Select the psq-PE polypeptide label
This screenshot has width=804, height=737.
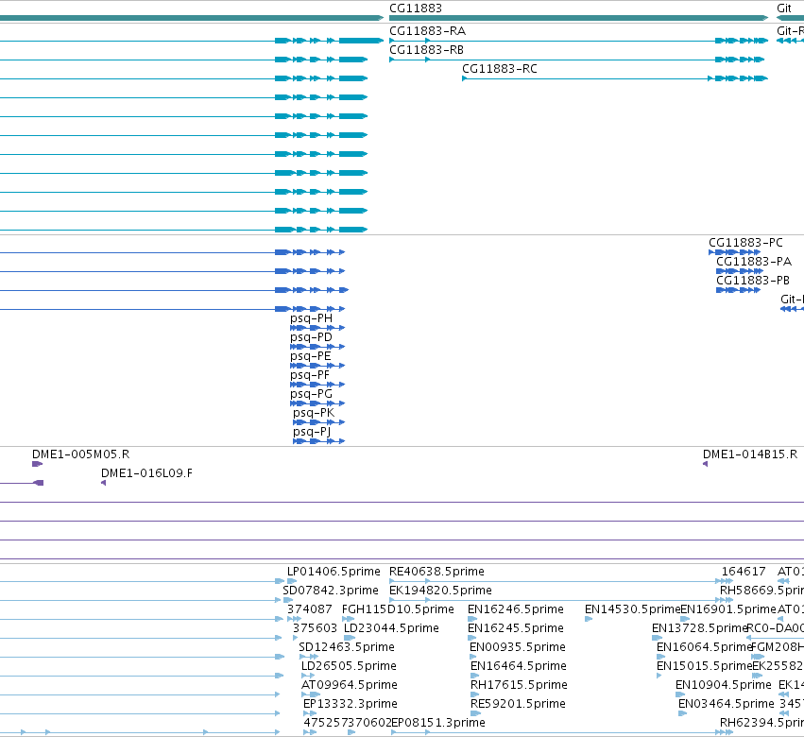coord(311,356)
